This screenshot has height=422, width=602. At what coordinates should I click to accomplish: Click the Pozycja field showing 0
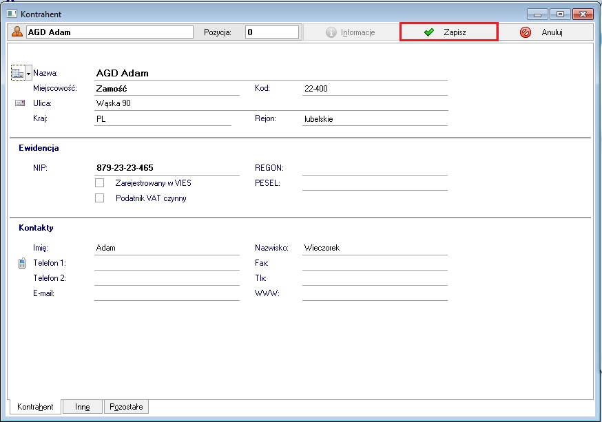click(272, 32)
